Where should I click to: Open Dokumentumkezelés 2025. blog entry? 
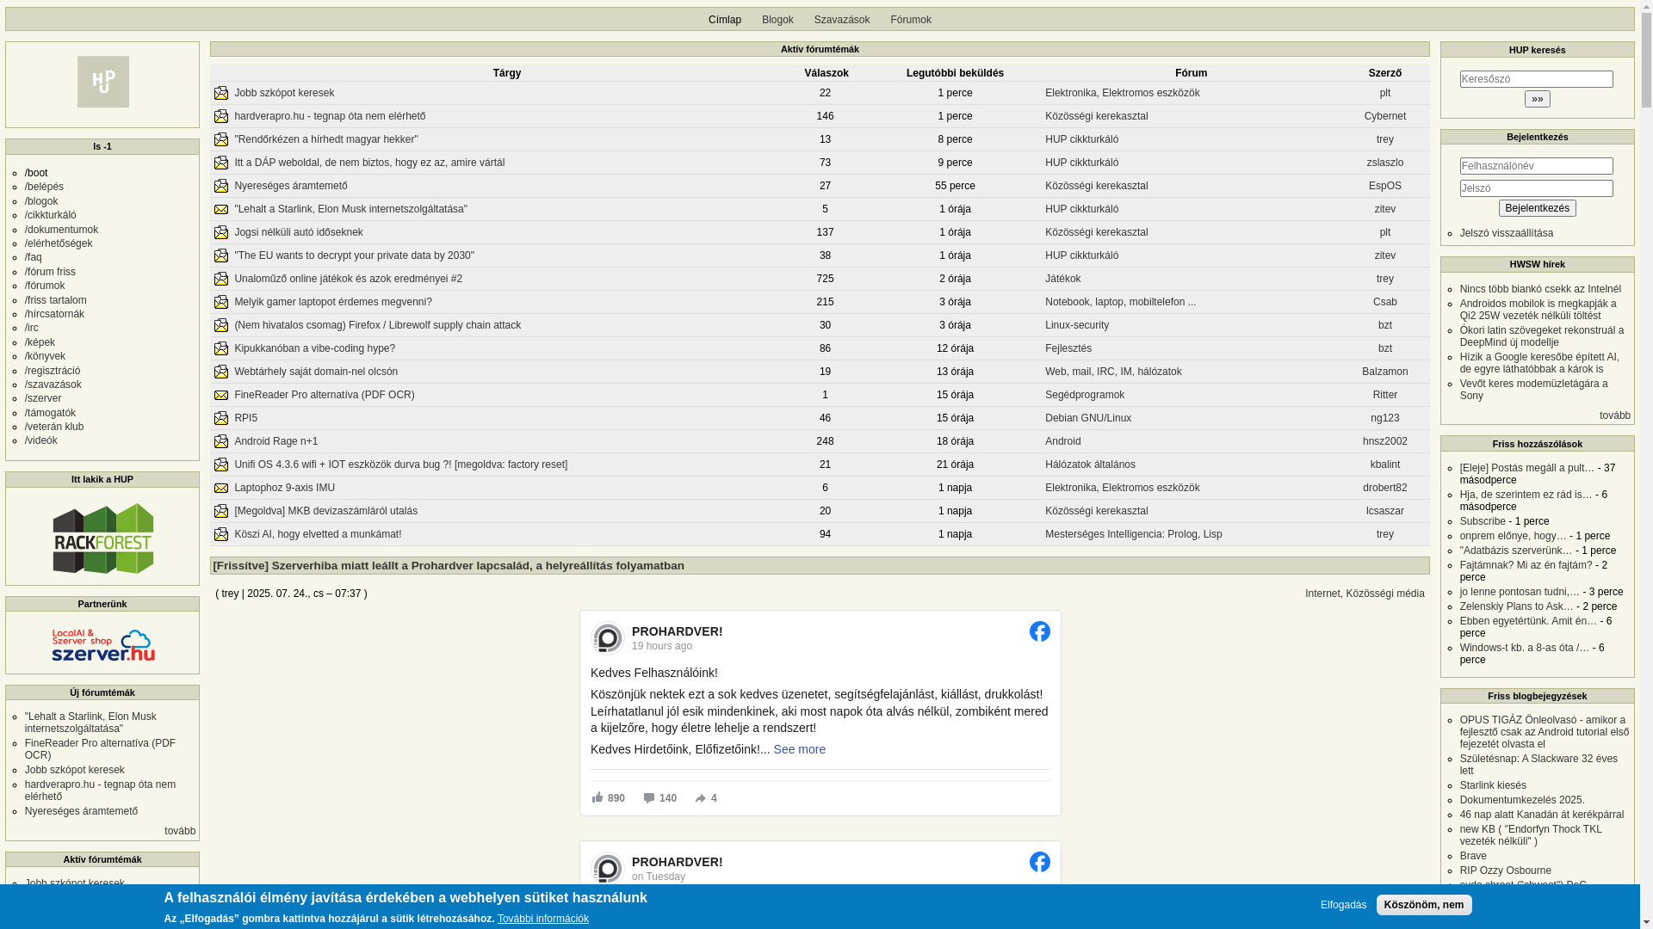tap(1522, 800)
